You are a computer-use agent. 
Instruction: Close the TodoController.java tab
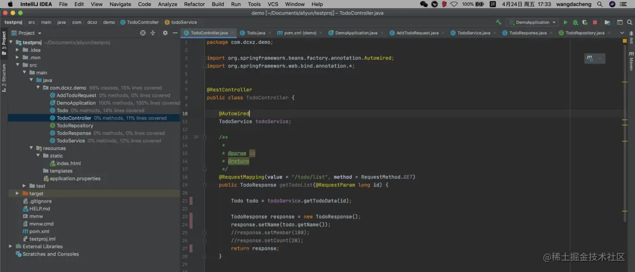click(x=232, y=33)
